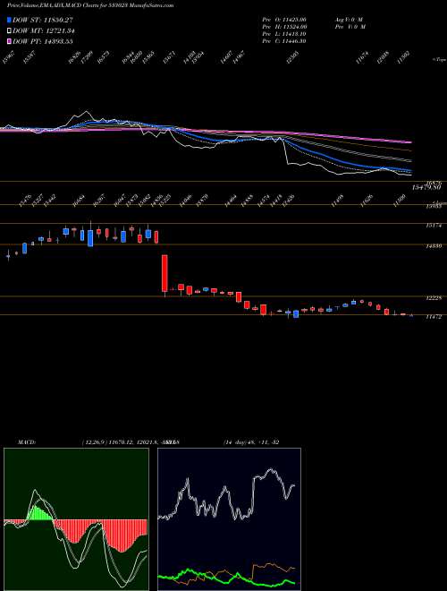Screen dimensions: 447x591
Task: Click the 14330 price level label
Action: pos(434,246)
